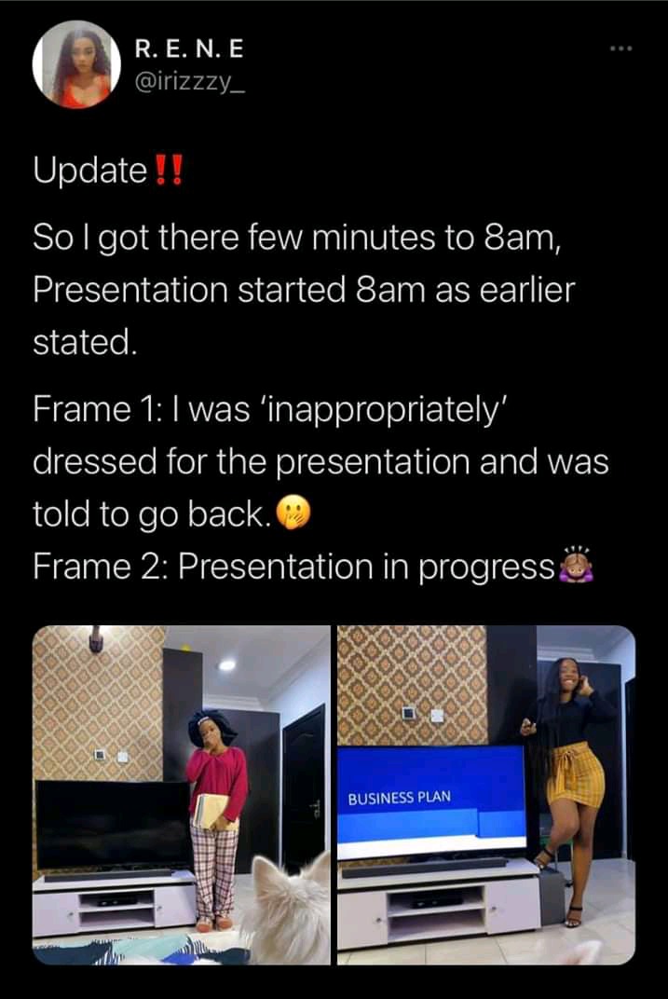Click the white dog in the left photo
The height and width of the screenshot is (999, 668).
(x=286, y=908)
